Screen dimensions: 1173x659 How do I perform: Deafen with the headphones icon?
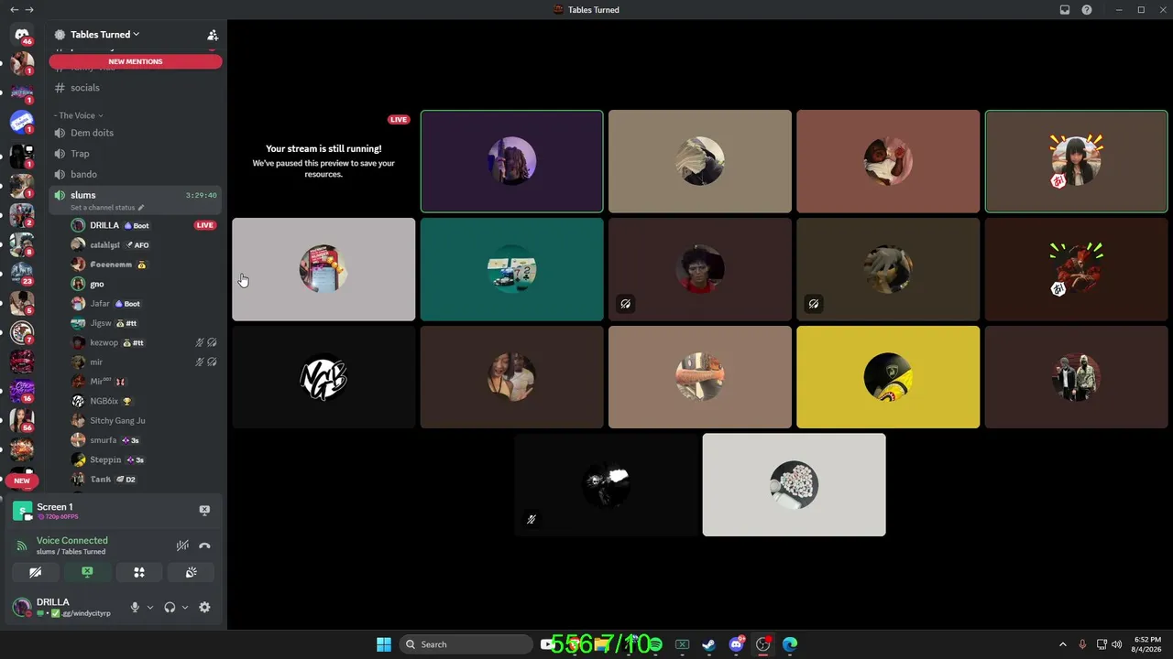click(x=170, y=607)
